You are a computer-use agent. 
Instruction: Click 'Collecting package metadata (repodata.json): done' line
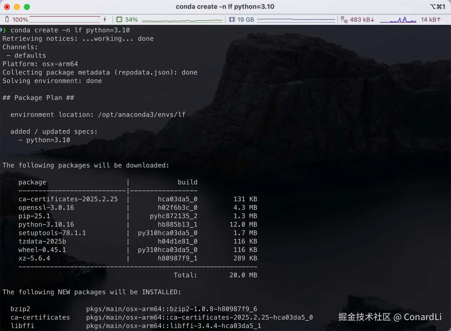coord(100,73)
